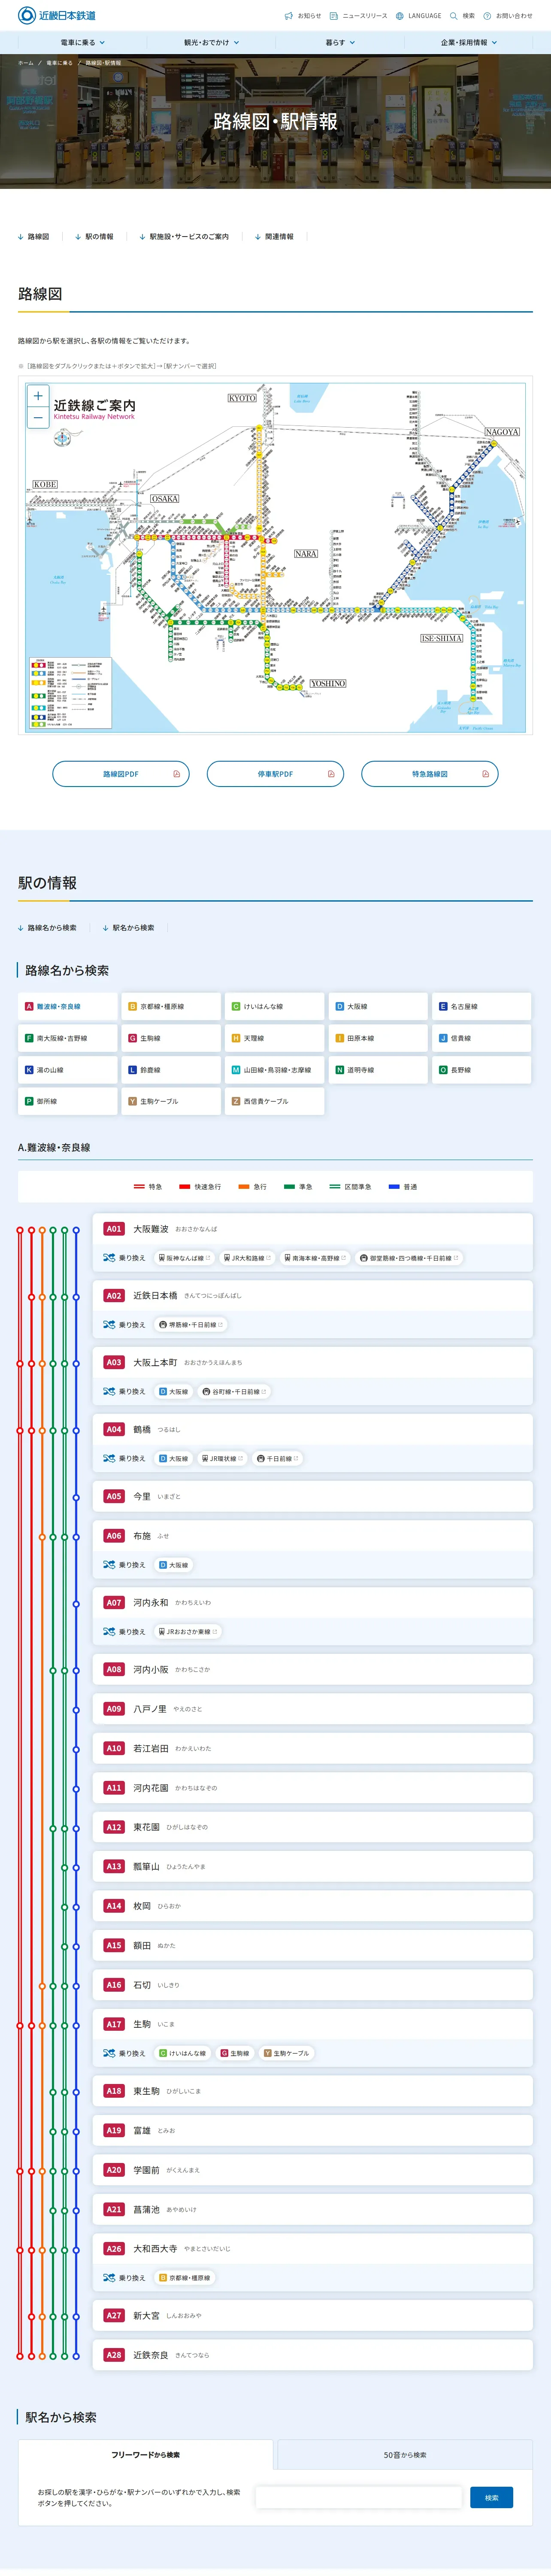Open the JRおおさか東線 transfer link
Image resolution: width=551 pixels, height=2576 pixels.
[188, 1632]
